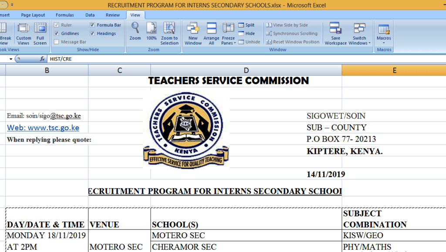Toggle the Headings checkbox
Screen dimensions: 446x252
(92, 33)
